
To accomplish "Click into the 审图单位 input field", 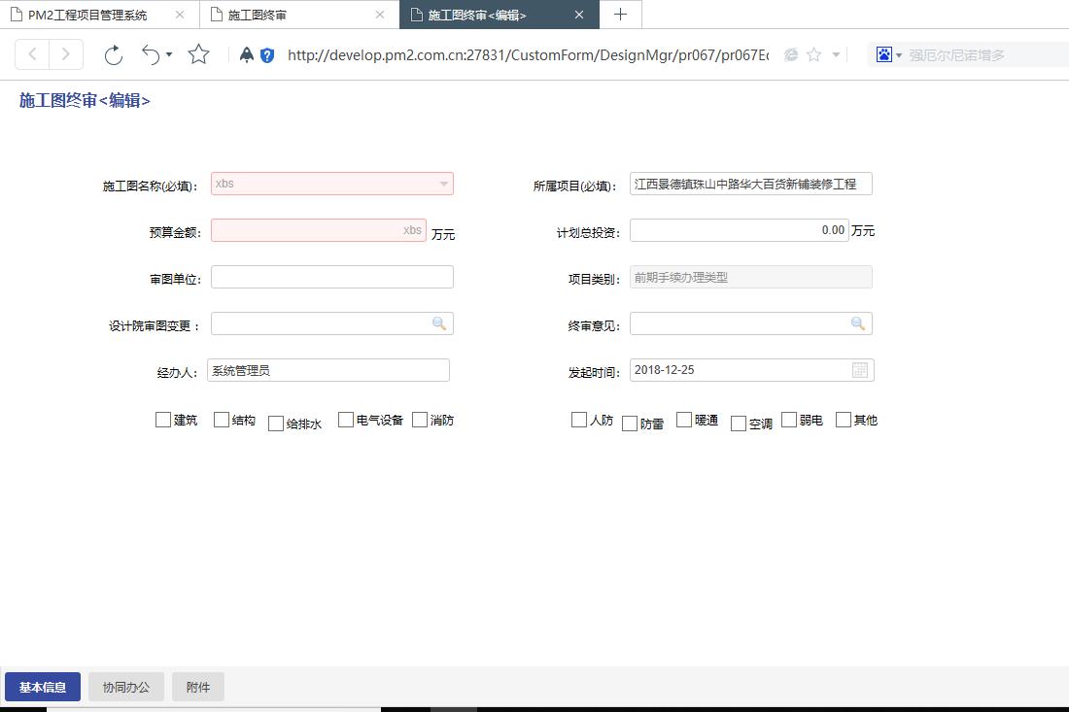I will 331,277.
